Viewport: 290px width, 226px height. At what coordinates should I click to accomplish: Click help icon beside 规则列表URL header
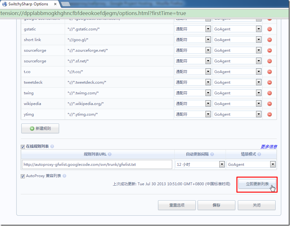click(109, 154)
